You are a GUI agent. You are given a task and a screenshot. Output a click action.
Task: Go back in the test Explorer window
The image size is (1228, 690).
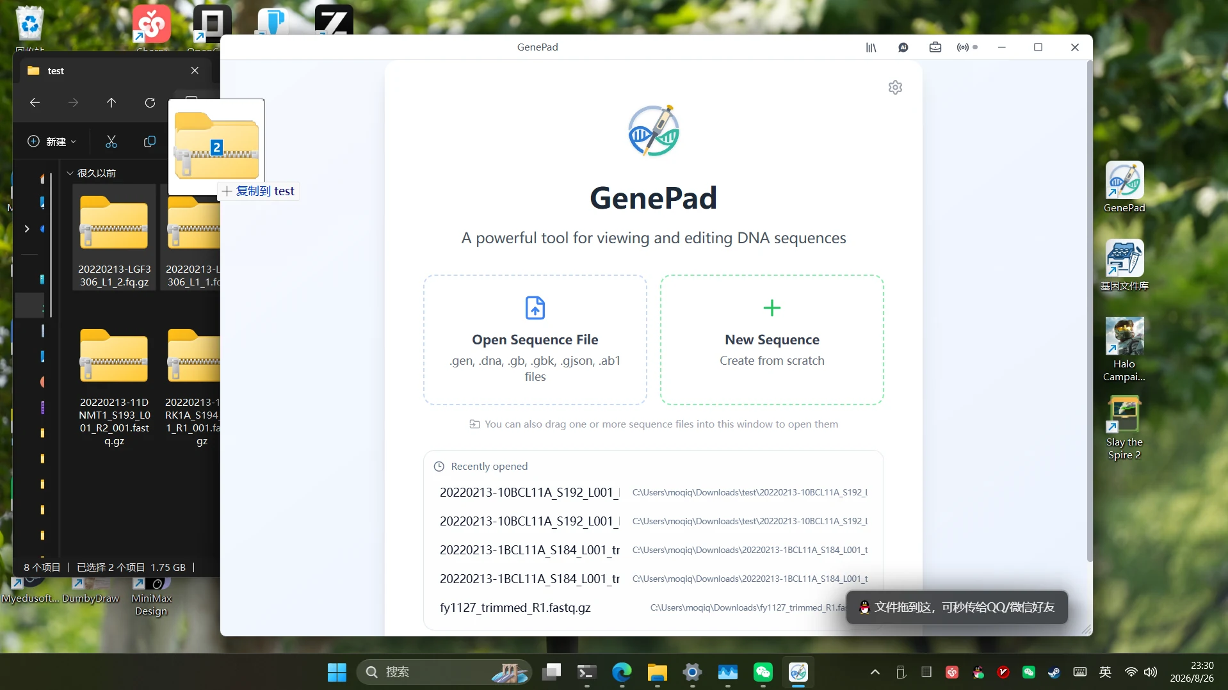35,102
